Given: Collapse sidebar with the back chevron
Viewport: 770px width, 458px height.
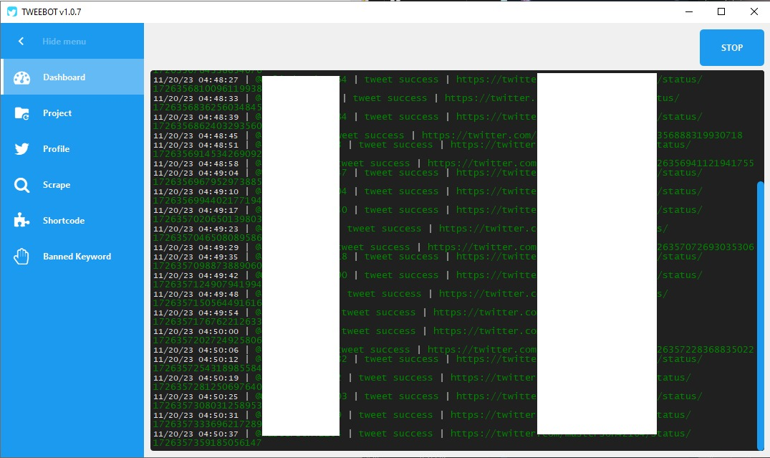Looking at the screenshot, I should pos(21,42).
